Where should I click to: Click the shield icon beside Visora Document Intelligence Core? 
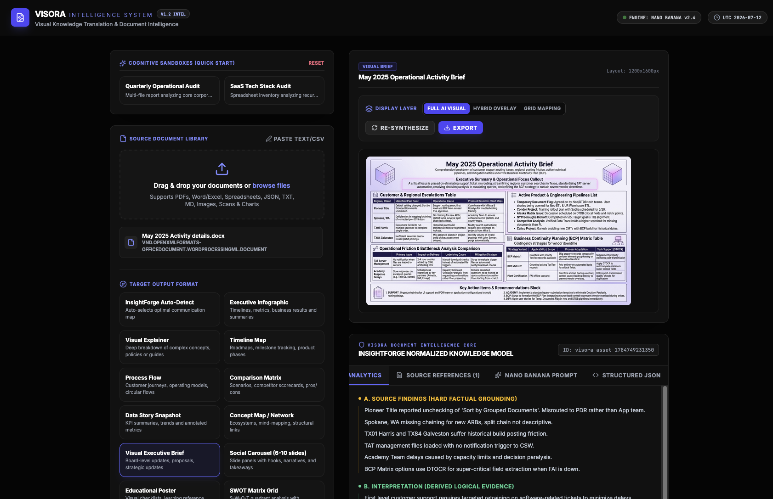[x=362, y=345]
